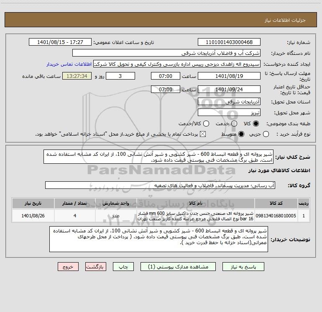Click the 'پاسخ به نیاز' button
The image size is (322, 312).
243,267
